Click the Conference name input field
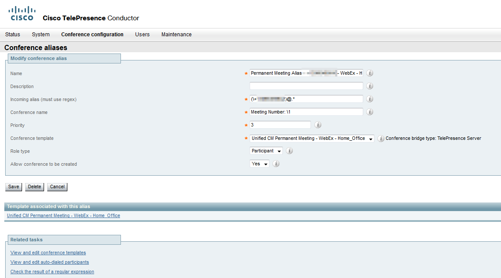 [306, 112]
